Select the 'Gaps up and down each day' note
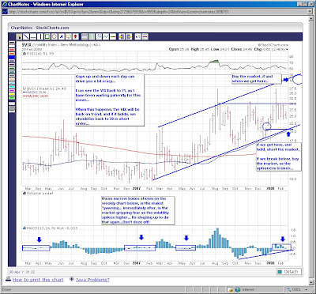The height and width of the screenshot is (294, 316). [x=110, y=100]
